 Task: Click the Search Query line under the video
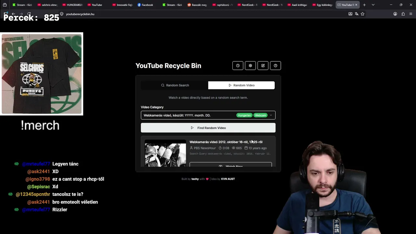[230, 154]
